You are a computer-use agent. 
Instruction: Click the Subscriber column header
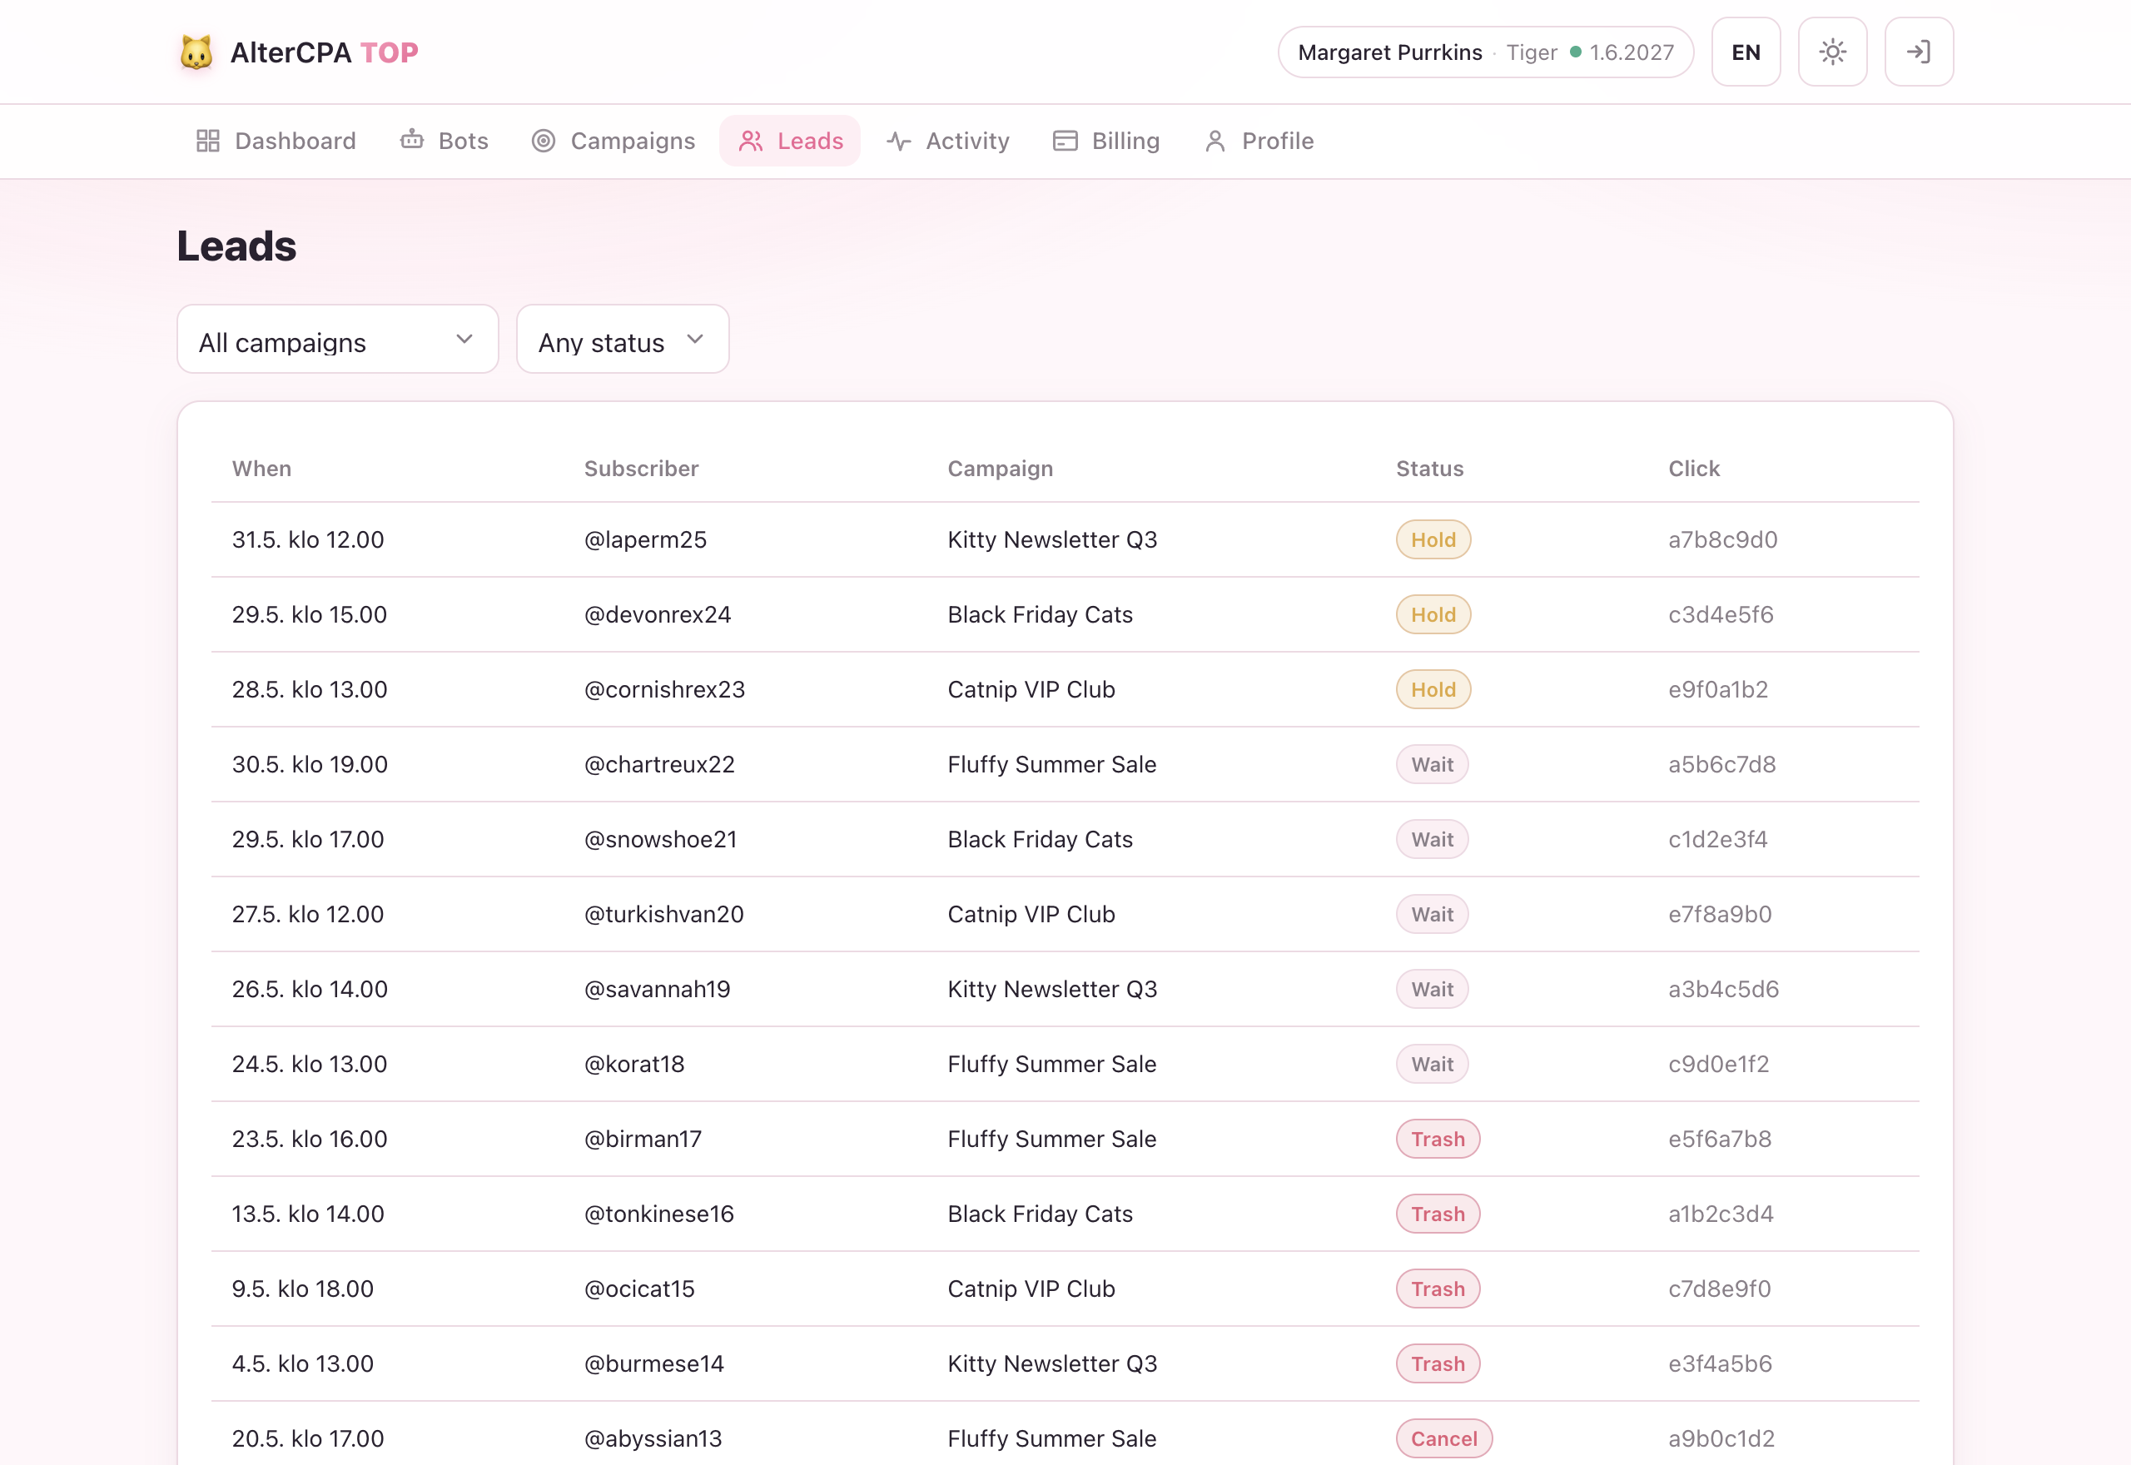642,468
